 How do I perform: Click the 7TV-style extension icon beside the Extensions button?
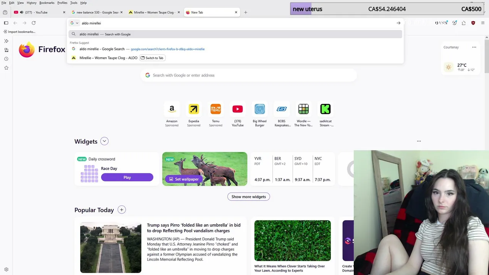pos(455,23)
